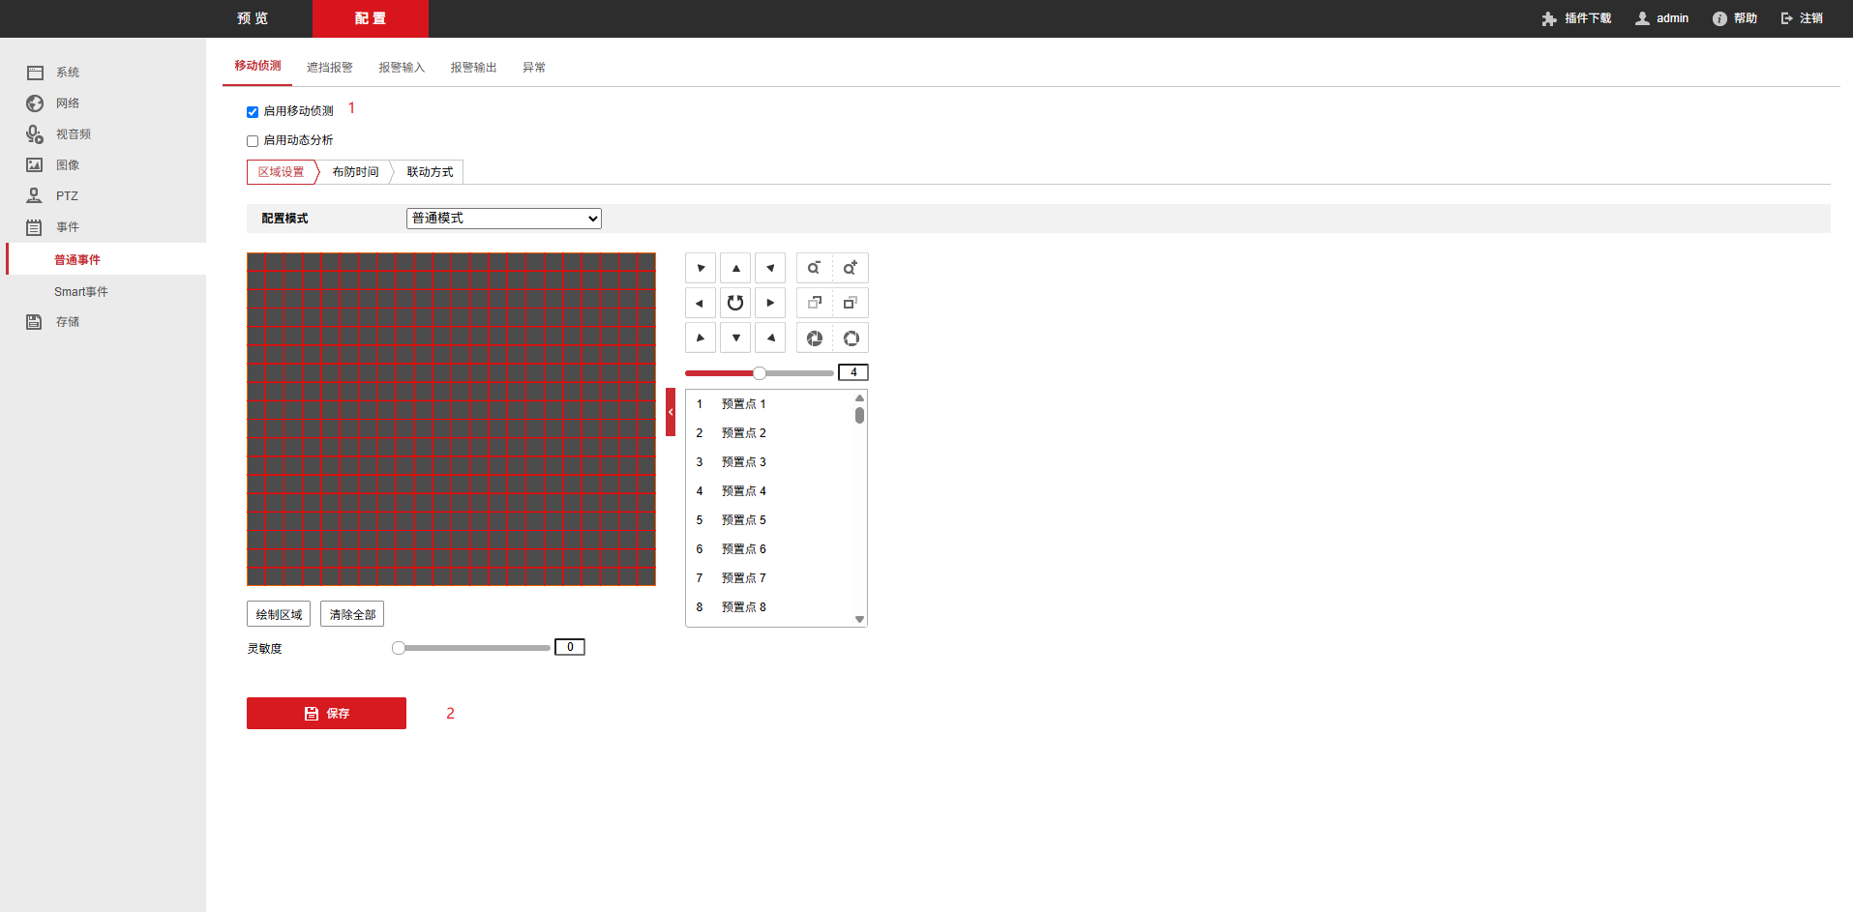This screenshot has height=912, width=1853.
Task: Enable the 启用动态分析 checkbox
Action: 253,141
